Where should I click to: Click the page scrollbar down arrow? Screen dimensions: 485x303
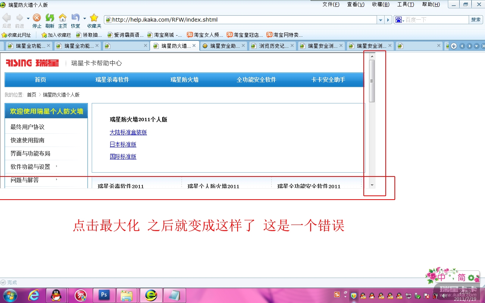click(x=372, y=185)
